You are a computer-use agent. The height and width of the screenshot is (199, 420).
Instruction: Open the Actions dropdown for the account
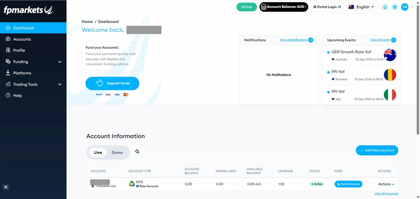[x=386, y=184]
